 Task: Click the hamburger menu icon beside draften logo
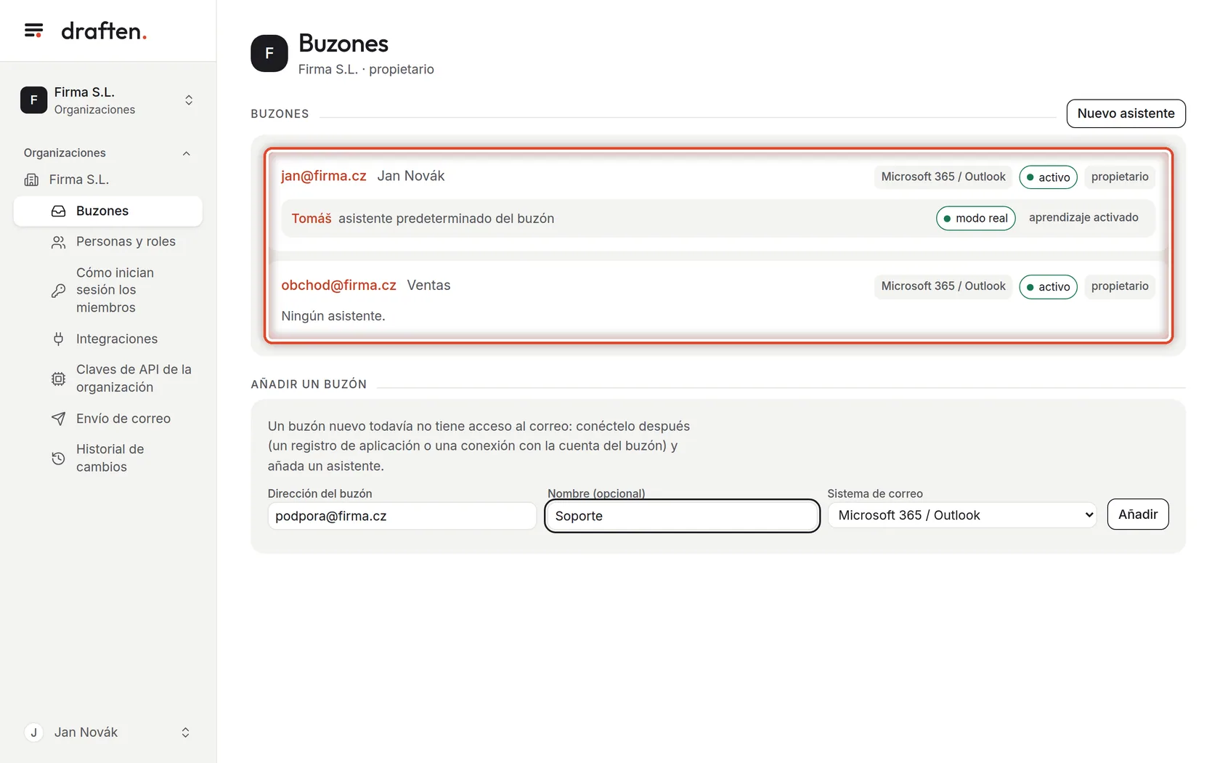tap(33, 31)
